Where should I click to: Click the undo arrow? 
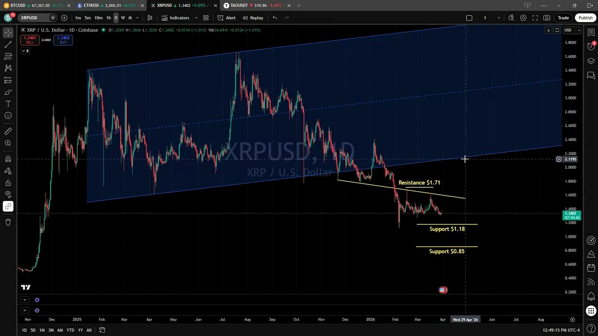point(275,18)
